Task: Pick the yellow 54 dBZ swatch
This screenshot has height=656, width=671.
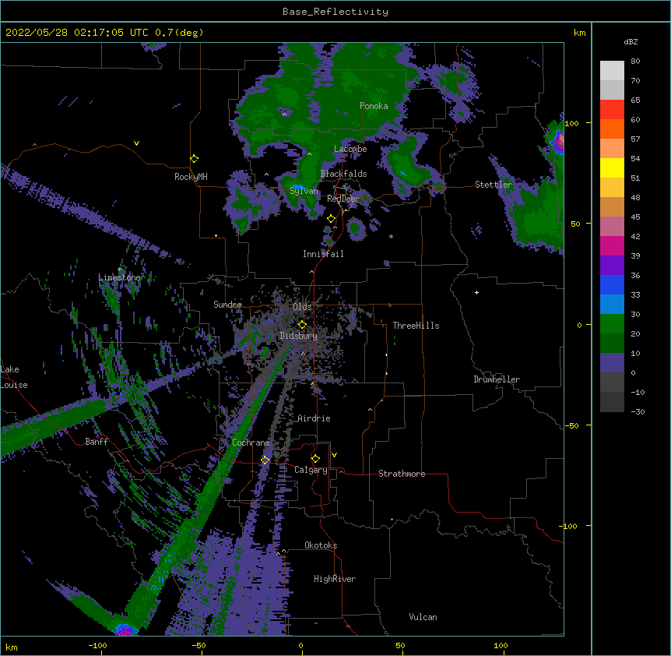Action: point(612,168)
